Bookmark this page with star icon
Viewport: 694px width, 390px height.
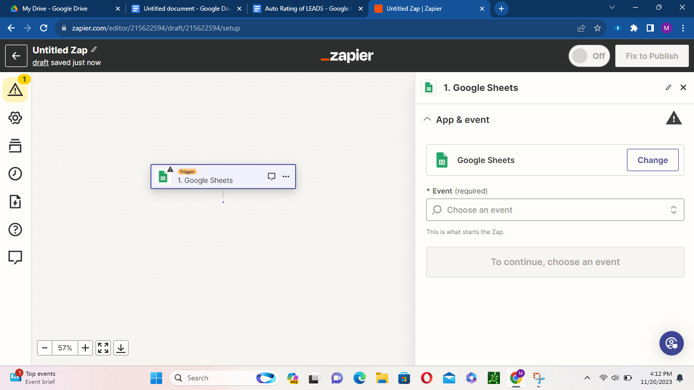597,28
